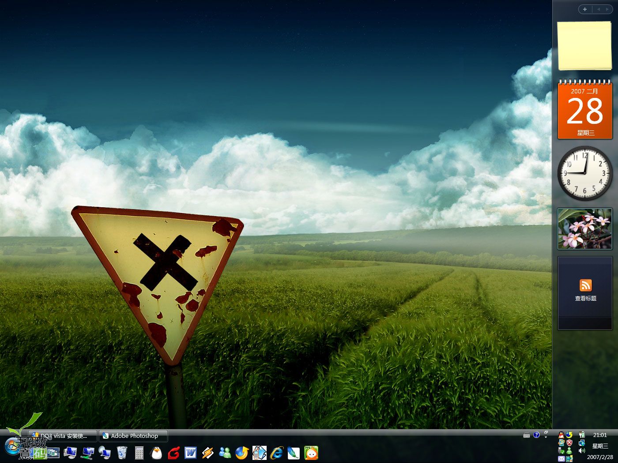Add a gadget with the sidebar plus button
This screenshot has height=463, width=618.
click(x=585, y=9)
